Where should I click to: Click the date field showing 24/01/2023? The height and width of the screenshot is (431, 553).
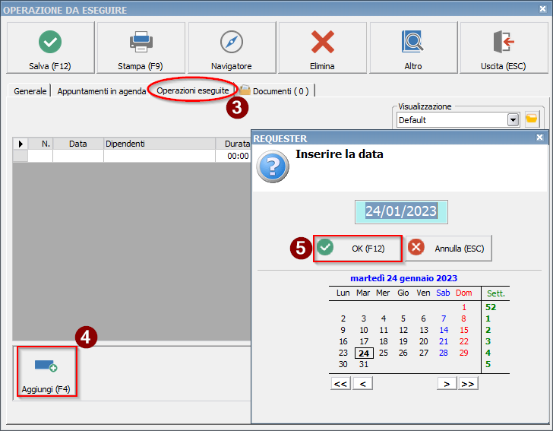[401, 211]
